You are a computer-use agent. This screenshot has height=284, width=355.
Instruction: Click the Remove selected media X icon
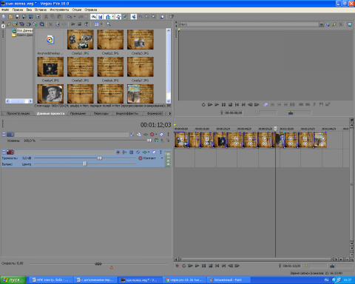pyautogui.click(x=50, y=24)
